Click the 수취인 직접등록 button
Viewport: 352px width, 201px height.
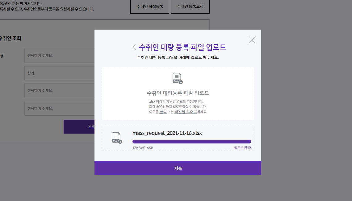pyautogui.click(x=150, y=7)
